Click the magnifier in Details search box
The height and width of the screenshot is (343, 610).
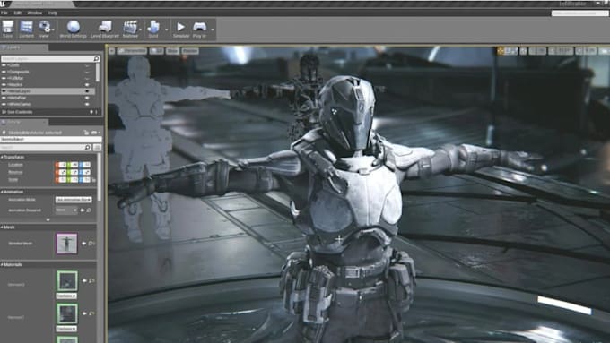pyautogui.click(x=88, y=147)
